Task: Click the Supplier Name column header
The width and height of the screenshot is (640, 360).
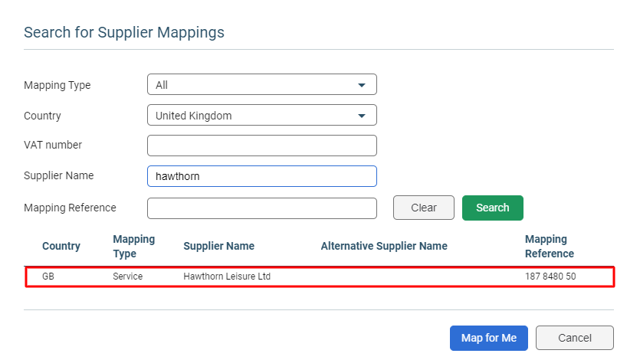Action: pyautogui.click(x=218, y=246)
